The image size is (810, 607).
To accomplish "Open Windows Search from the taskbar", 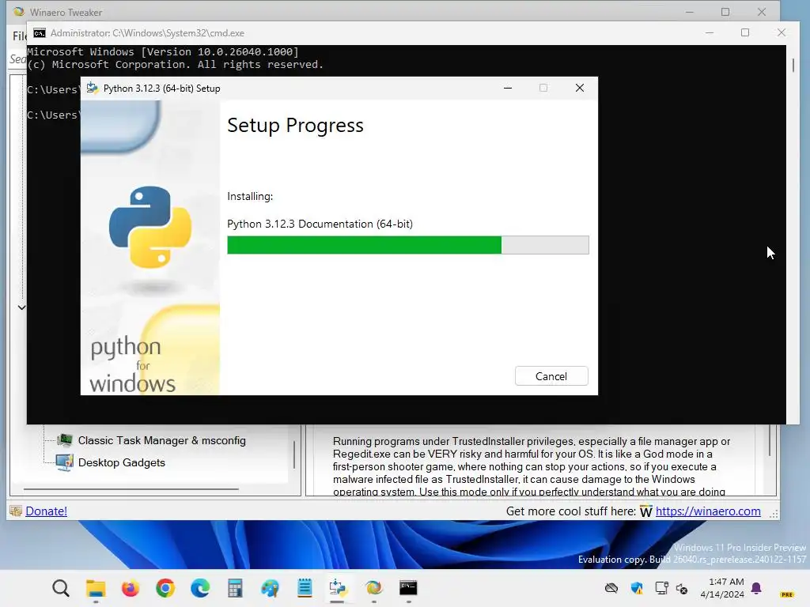I will tap(61, 588).
